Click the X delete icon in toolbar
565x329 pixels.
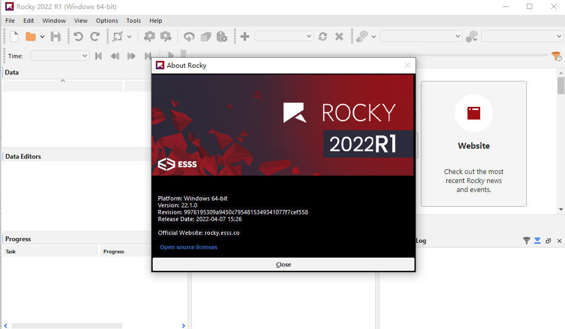click(x=339, y=36)
